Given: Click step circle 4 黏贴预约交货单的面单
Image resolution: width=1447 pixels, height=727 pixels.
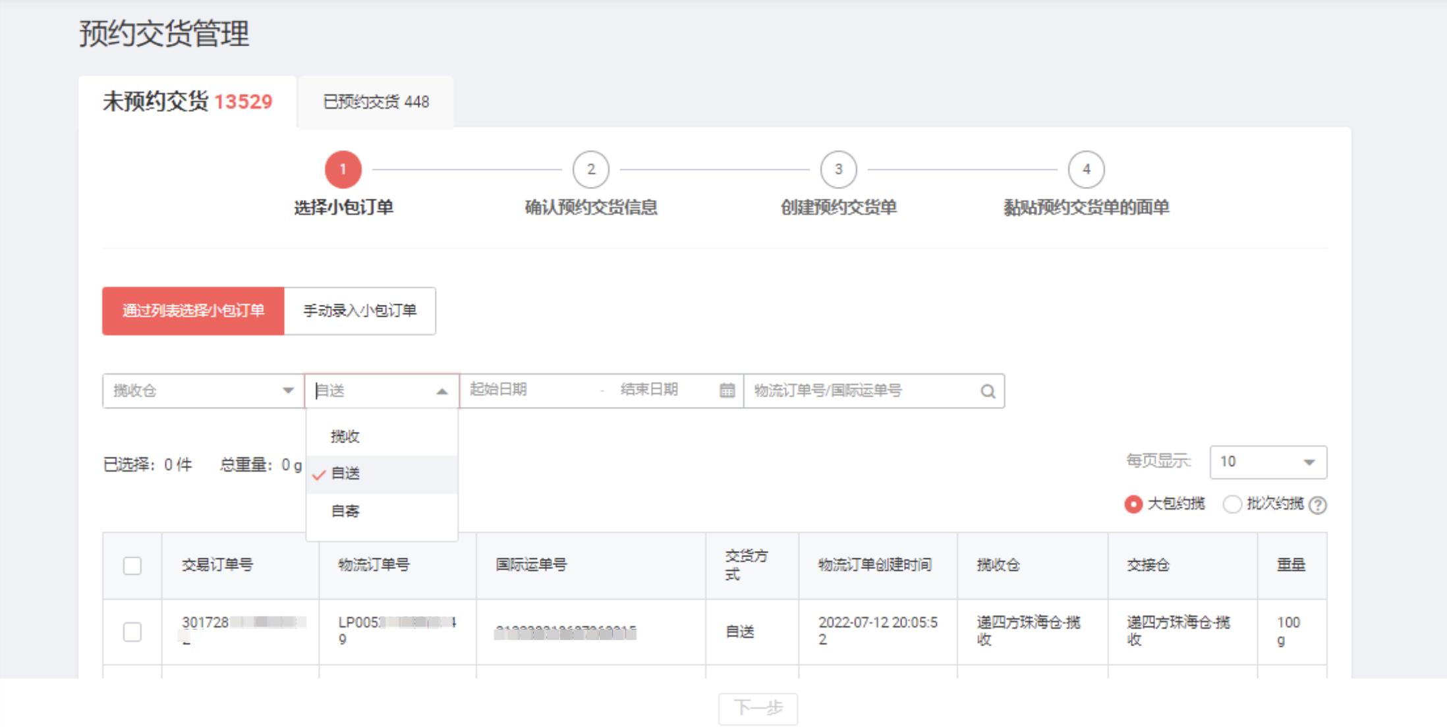Looking at the screenshot, I should (x=1086, y=169).
